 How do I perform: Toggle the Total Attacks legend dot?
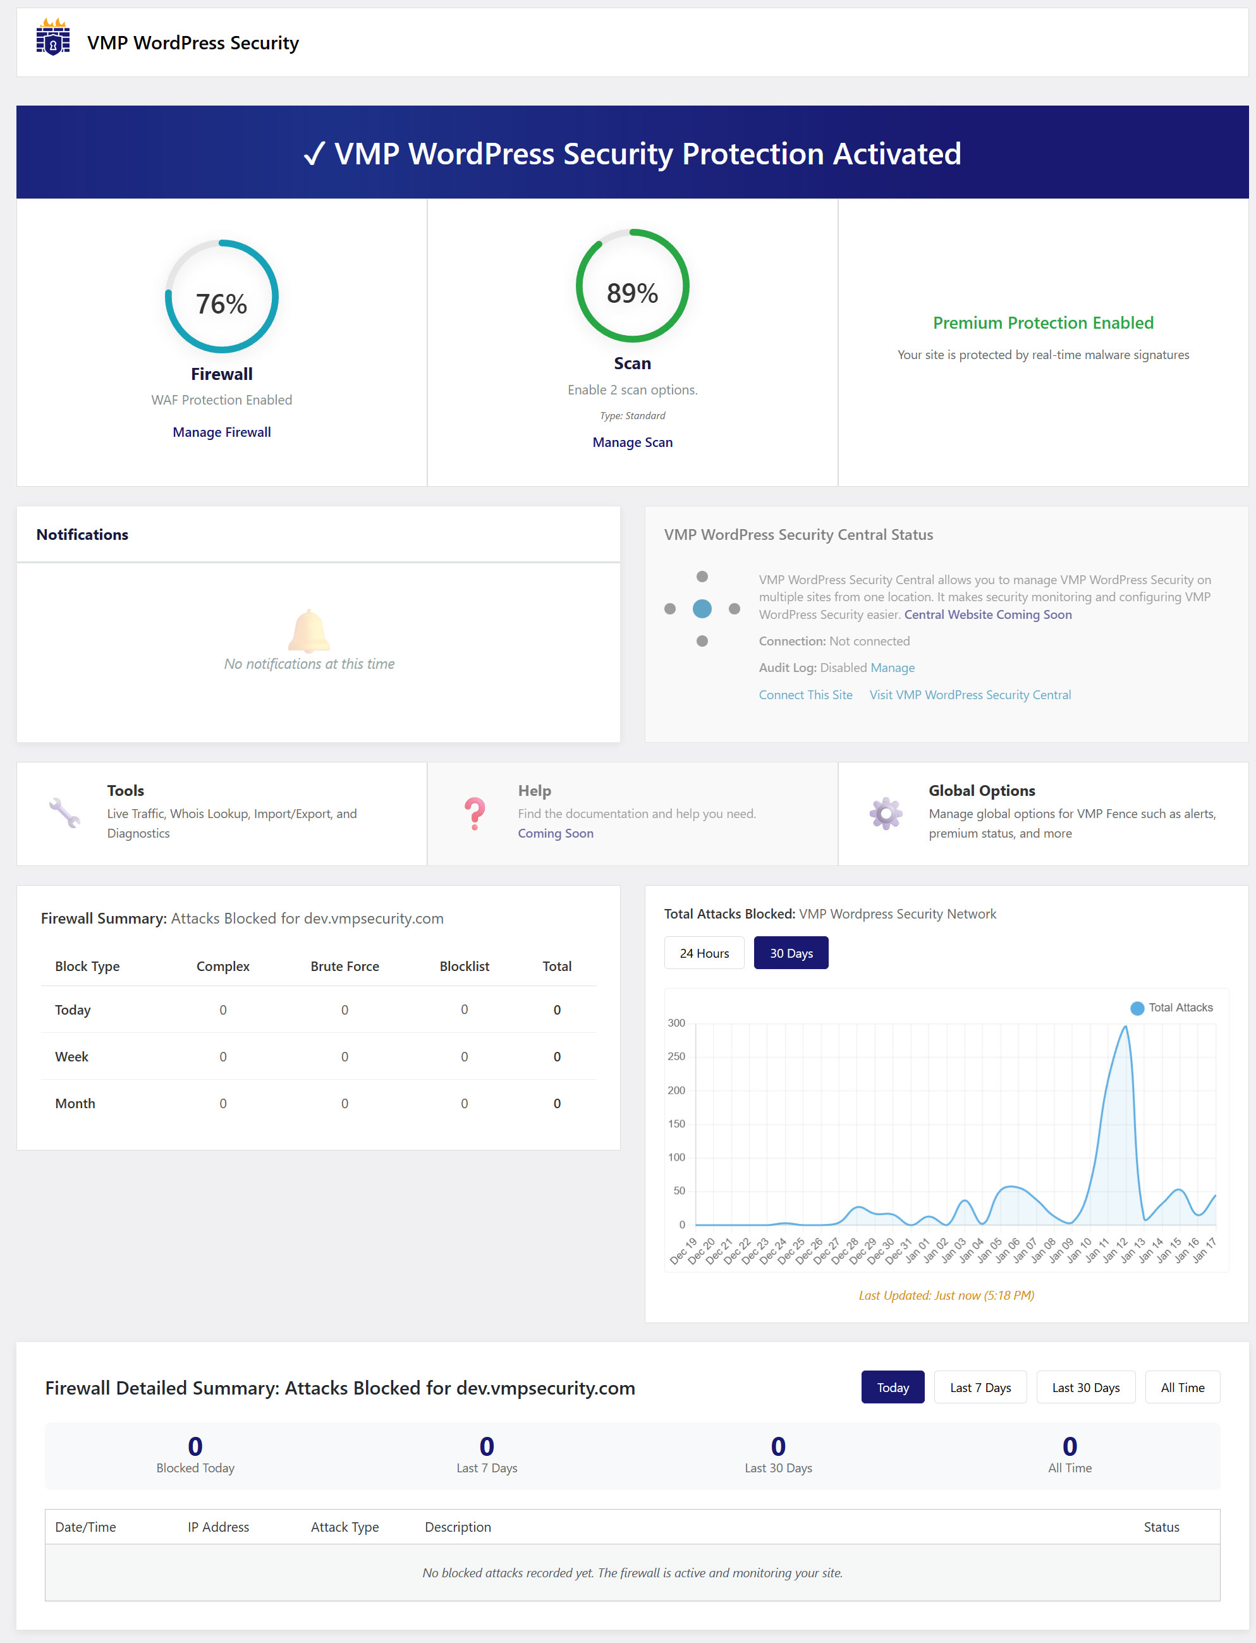coord(1137,1008)
